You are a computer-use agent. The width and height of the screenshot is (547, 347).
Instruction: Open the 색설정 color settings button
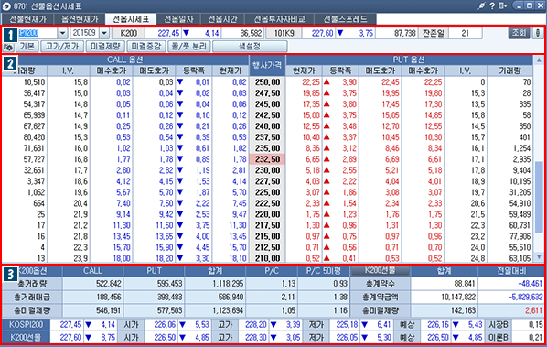click(250, 47)
